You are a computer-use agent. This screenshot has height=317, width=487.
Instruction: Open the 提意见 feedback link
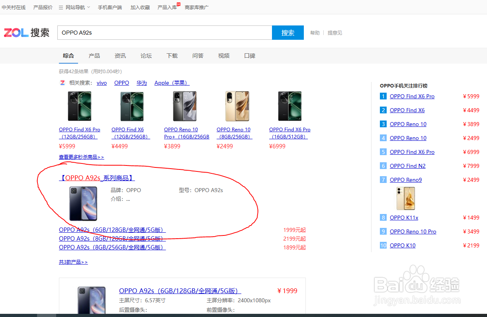335,33
